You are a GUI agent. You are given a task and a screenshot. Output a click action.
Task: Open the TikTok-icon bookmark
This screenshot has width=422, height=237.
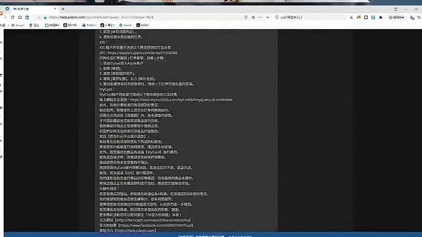(107, 25)
